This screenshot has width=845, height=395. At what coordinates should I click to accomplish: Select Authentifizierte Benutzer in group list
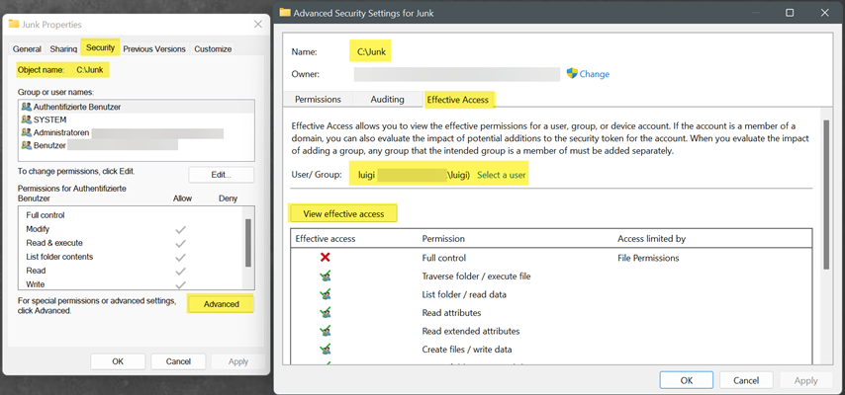(137, 107)
